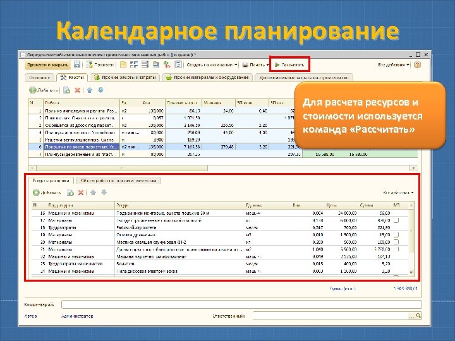
Task: Click the 'Провести' post document button
Action: (x=100, y=64)
